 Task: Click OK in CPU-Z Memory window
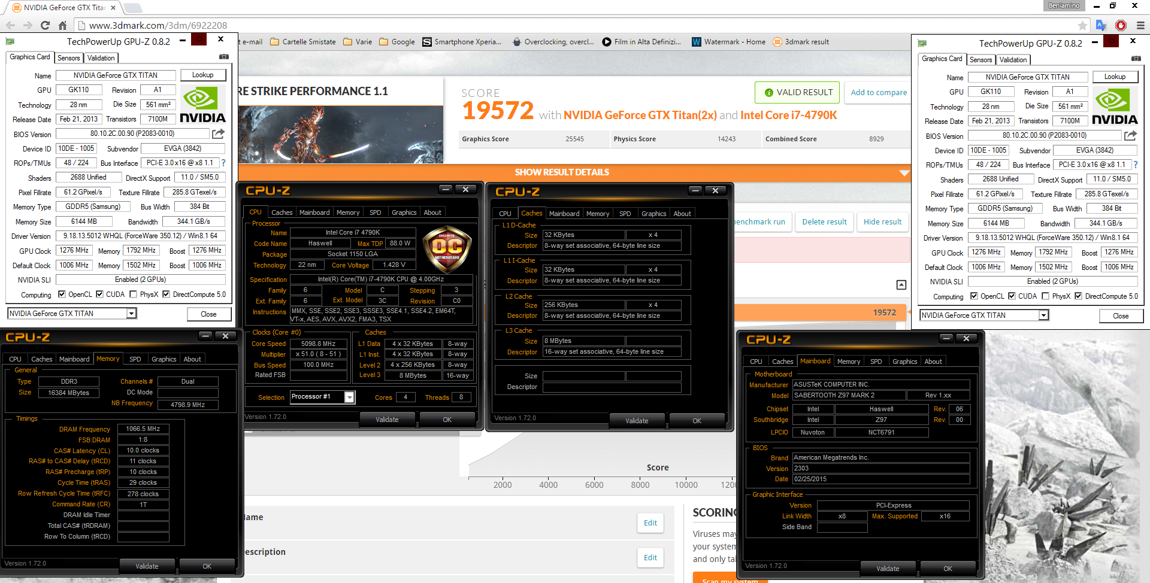207,566
